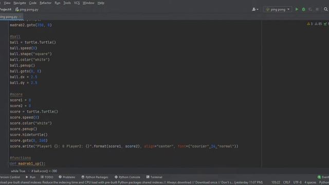The image size is (329, 185).
Task: Open Search Everywhere magnifier icon
Action: [x=325, y=9]
